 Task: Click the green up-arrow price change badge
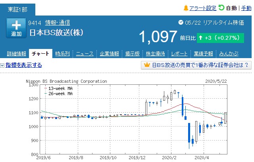[x=220, y=38]
